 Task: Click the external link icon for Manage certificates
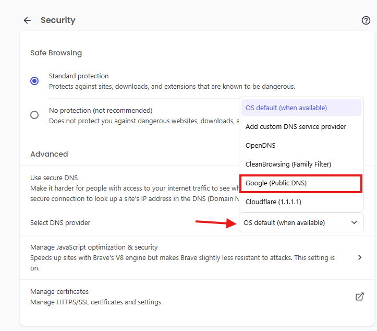(359, 297)
